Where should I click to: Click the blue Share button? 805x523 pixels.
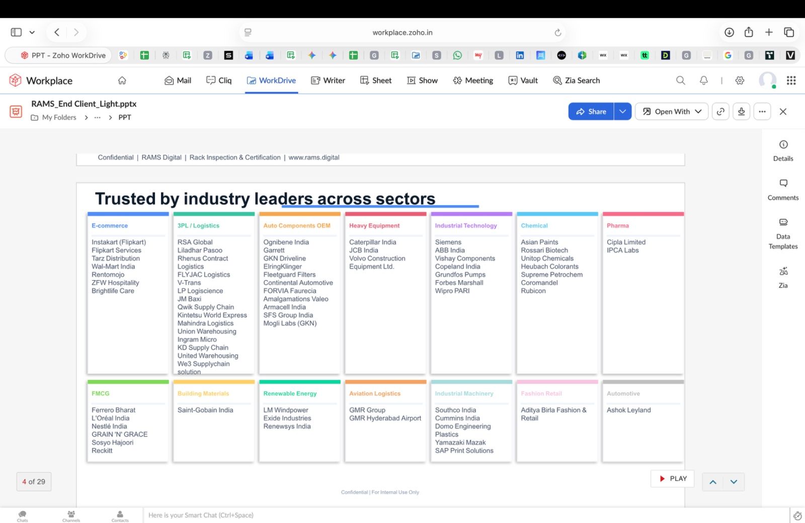click(x=591, y=112)
